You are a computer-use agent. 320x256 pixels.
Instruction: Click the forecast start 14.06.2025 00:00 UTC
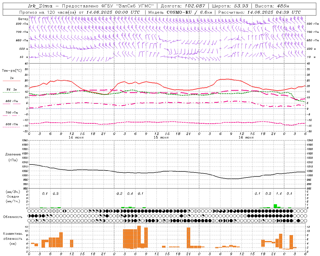113,12
